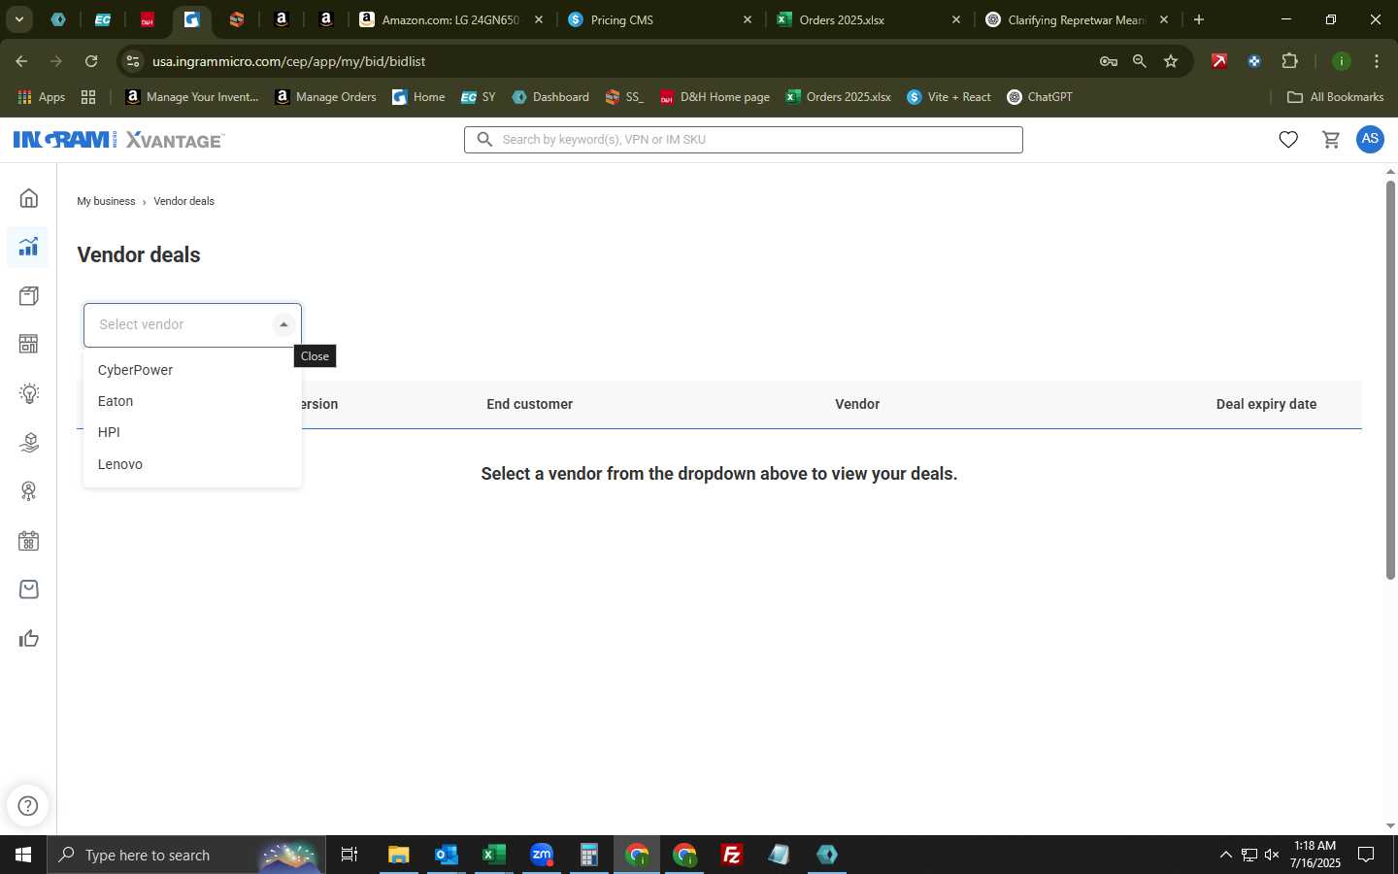Open a new browser tab

point(1199,19)
